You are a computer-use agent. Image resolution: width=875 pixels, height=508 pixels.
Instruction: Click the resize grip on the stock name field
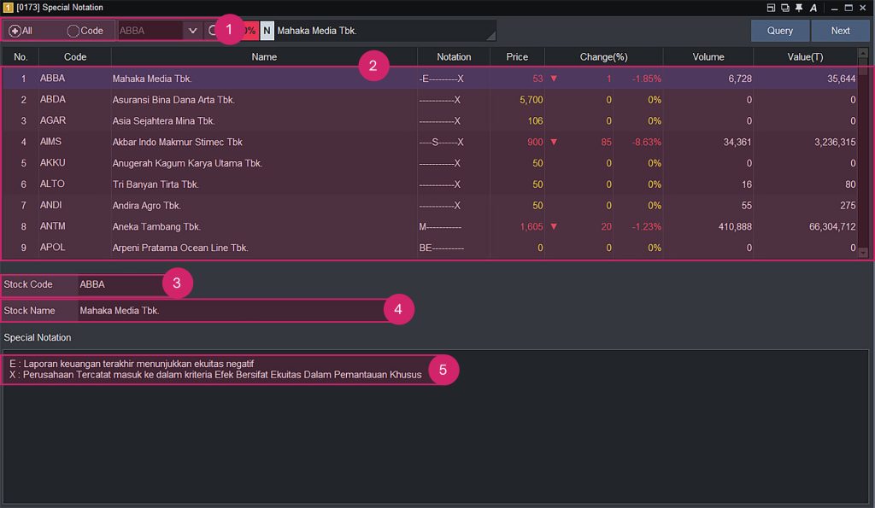tap(490, 35)
